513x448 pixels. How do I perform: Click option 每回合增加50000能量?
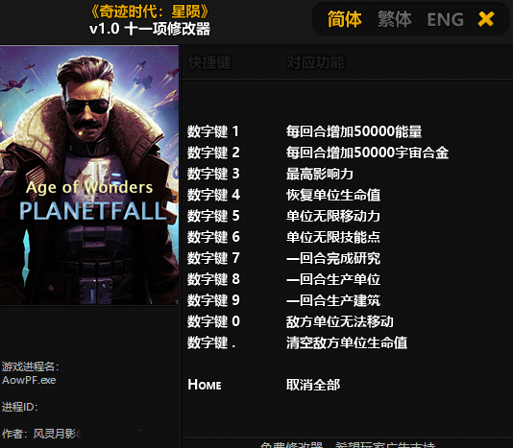coord(354,131)
